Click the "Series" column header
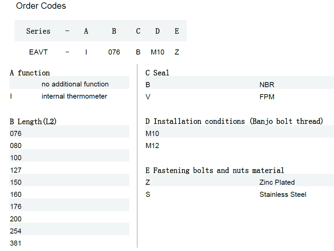Screen dimensions: 334x251 point(38,31)
